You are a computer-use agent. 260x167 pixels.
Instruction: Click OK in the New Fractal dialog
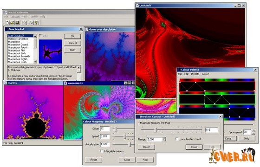[x=72, y=36]
